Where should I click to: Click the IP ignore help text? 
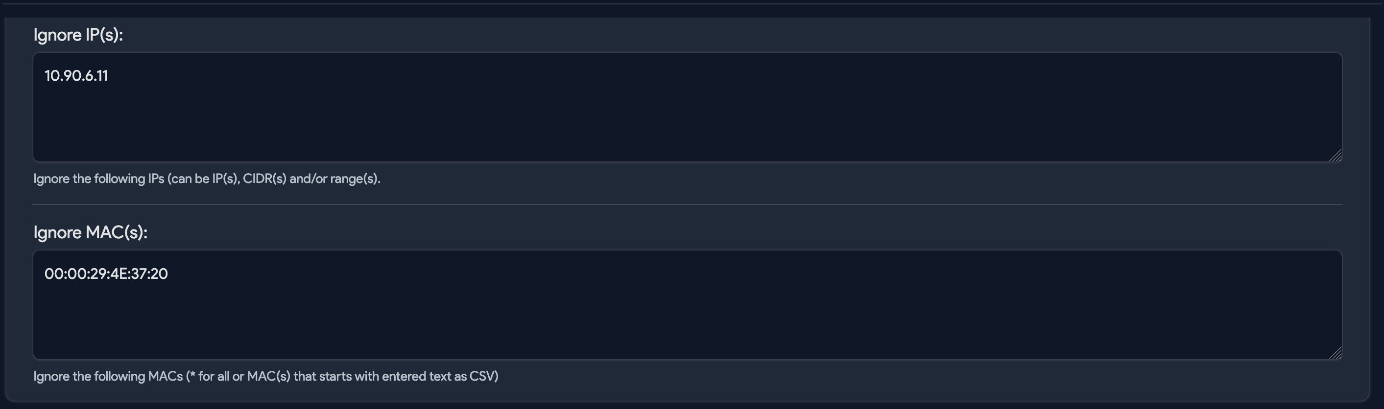click(x=206, y=179)
